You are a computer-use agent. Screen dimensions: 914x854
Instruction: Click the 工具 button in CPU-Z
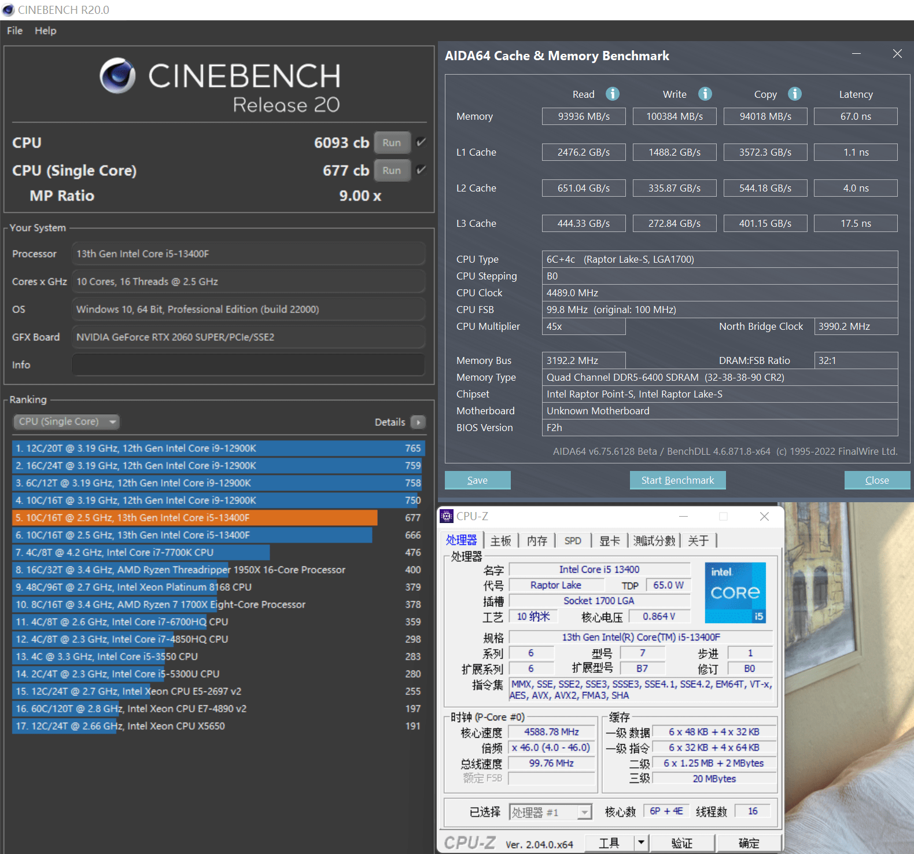610,842
